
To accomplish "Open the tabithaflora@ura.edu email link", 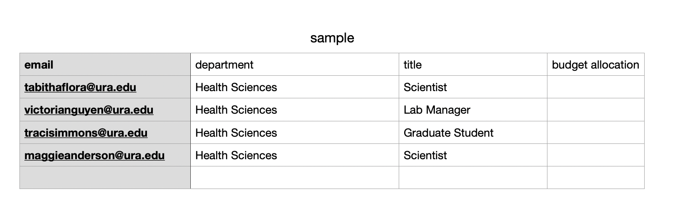I will point(80,87).
